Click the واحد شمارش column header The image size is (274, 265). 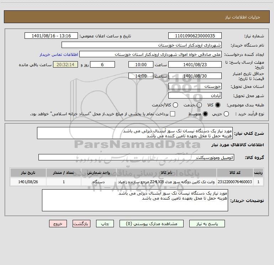coord(99,173)
